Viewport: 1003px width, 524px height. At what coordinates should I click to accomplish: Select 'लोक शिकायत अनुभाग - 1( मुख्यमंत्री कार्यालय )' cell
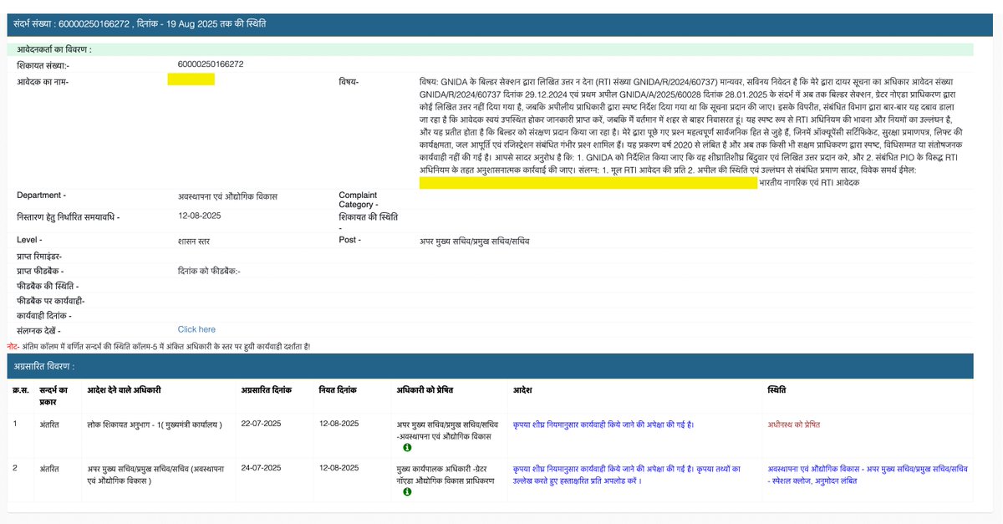tap(155, 424)
